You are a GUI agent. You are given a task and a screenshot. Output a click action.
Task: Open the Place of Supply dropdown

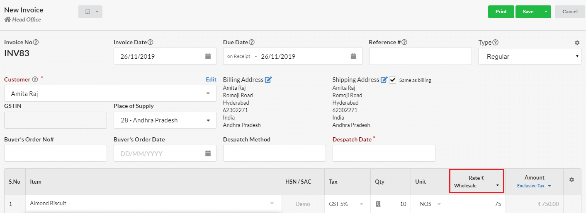[165, 120]
